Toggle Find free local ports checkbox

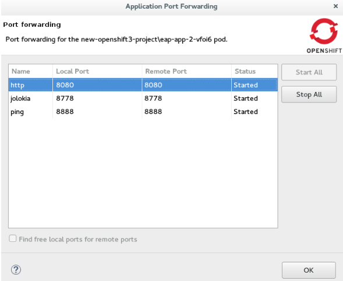[13, 239]
